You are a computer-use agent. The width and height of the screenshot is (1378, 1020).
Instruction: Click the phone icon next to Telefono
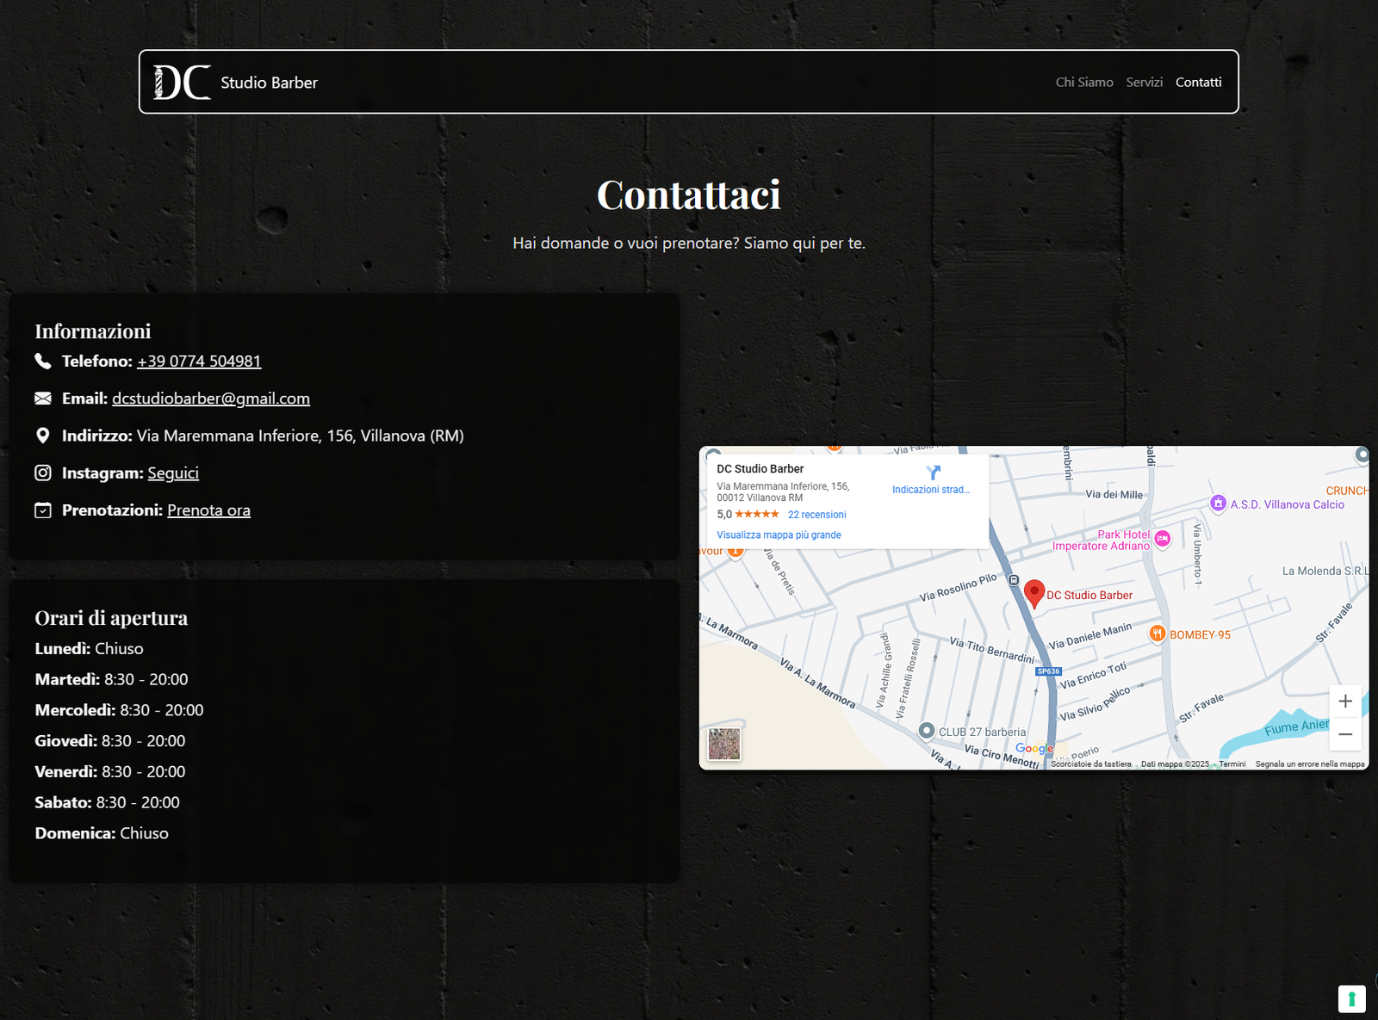pyautogui.click(x=43, y=362)
